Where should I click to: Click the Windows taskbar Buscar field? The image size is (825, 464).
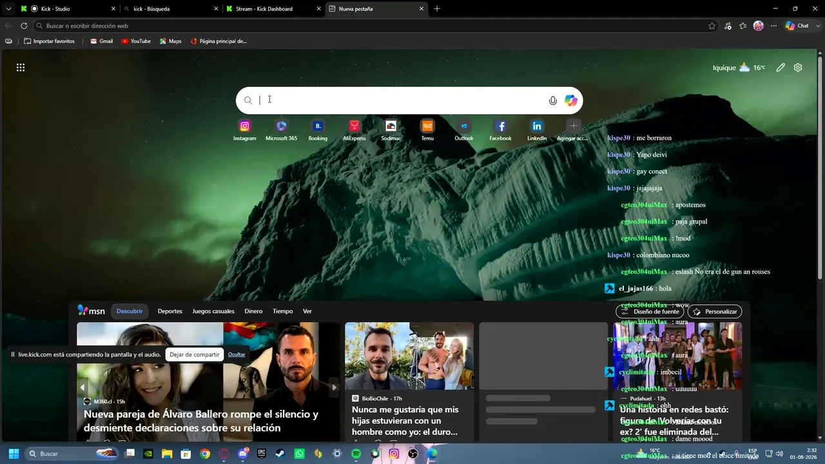pyautogui.click(x=71, y=454)
